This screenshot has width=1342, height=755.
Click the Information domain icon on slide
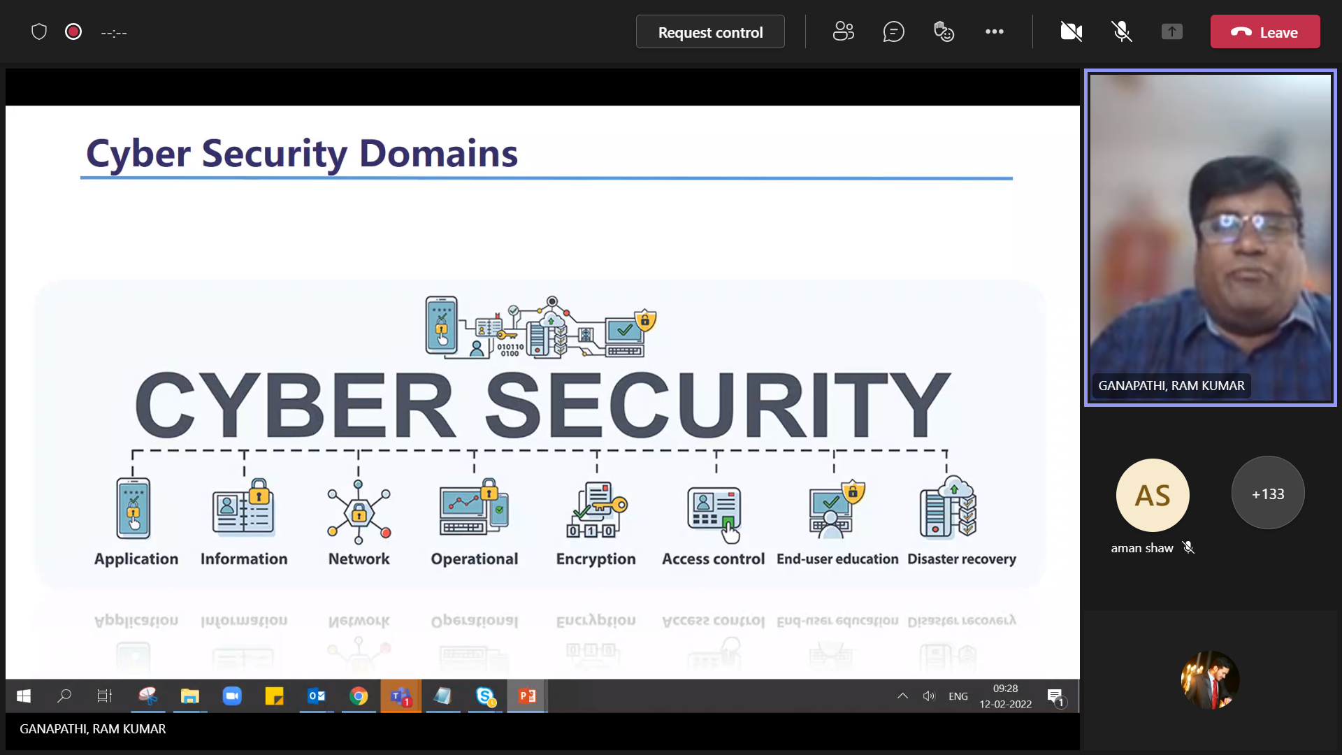[x=243, y=508]
